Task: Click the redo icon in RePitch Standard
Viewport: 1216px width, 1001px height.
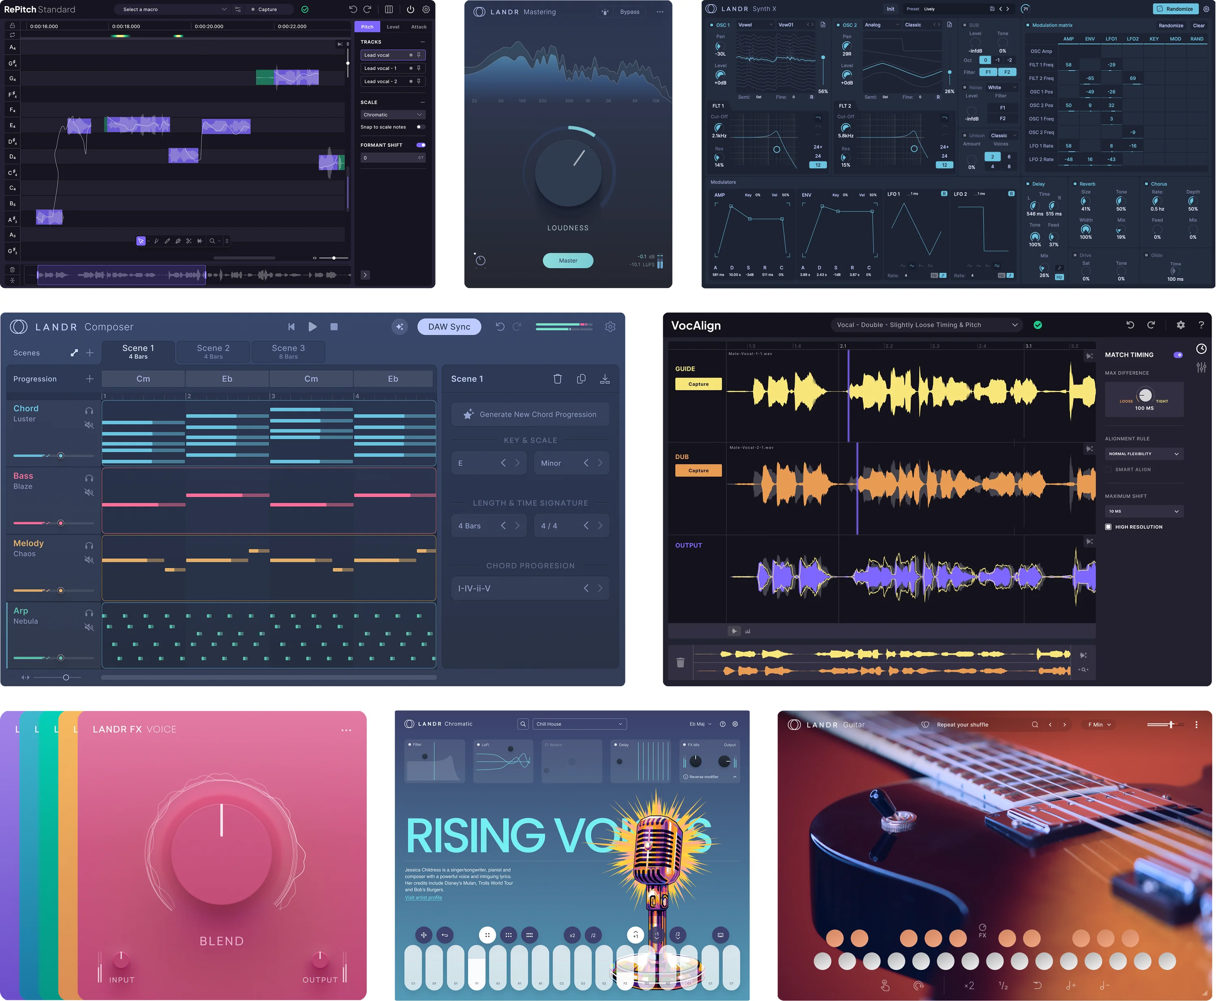Action: [367, 9]
